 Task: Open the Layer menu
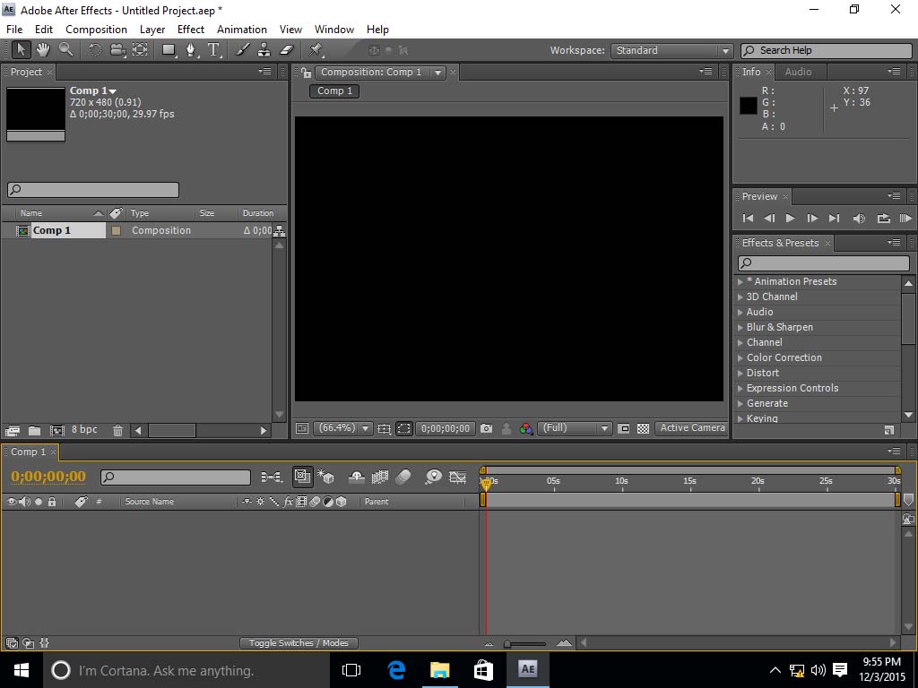(x=152, y=30)
